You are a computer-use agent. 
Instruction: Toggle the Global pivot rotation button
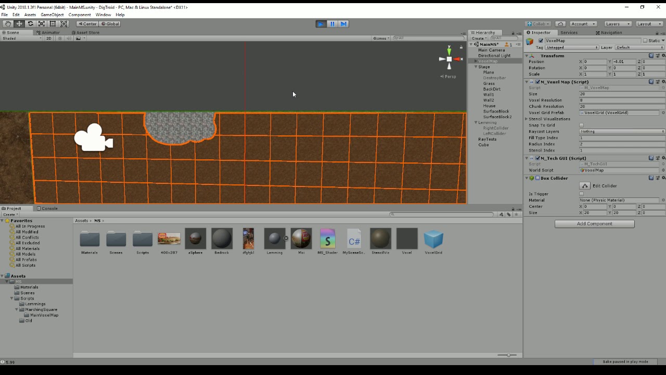tap(110, 24)
